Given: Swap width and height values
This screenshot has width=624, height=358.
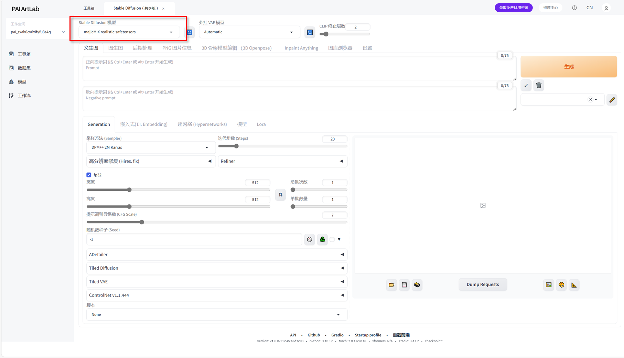Looking at the screenshot, I should (280, 195).
